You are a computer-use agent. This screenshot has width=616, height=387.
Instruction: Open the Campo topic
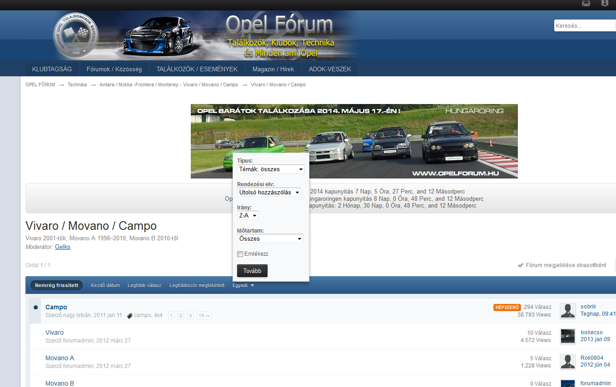click(56, 307)
